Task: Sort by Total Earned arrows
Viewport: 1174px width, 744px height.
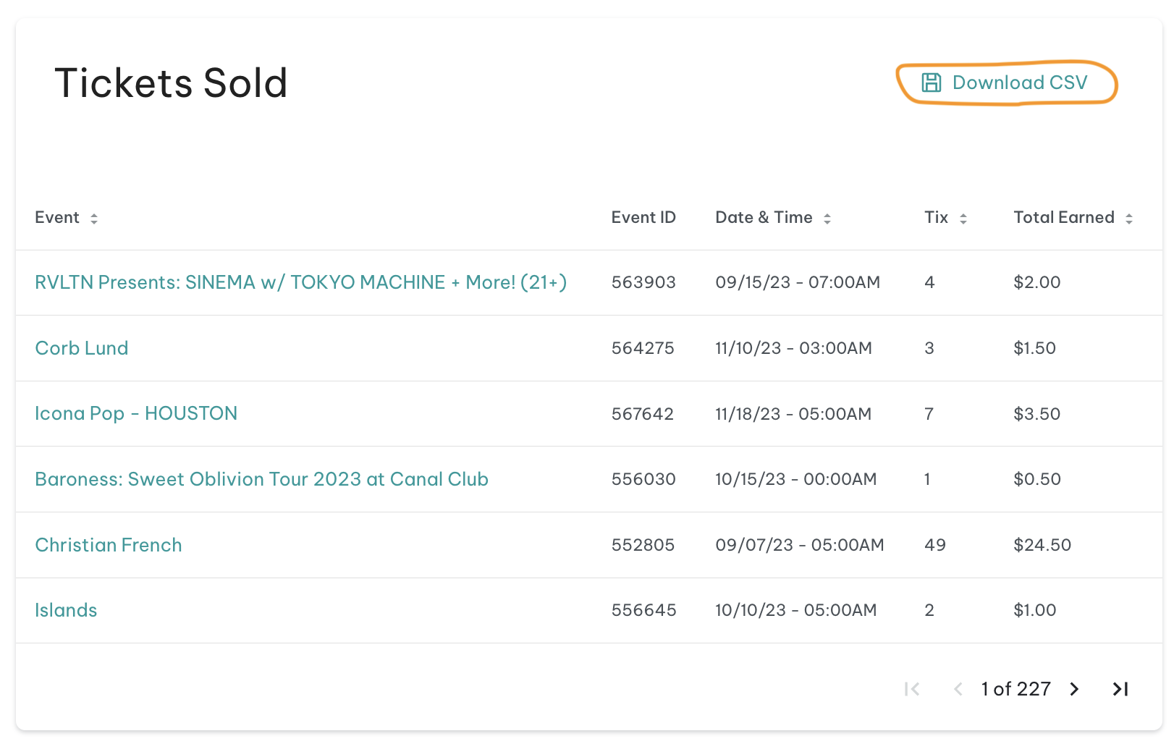Action: [1129, 219]
